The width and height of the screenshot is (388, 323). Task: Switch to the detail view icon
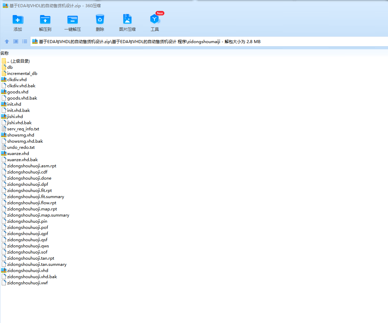16,41
